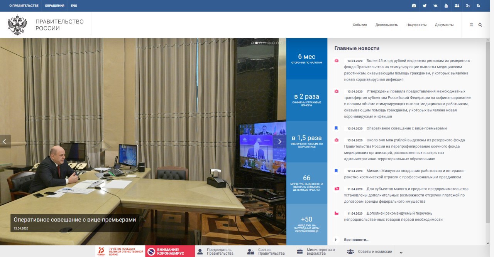Click medical icon beside 45 млрд рублей news
This screenshot has height=257, width=494.
click(336, 60)
